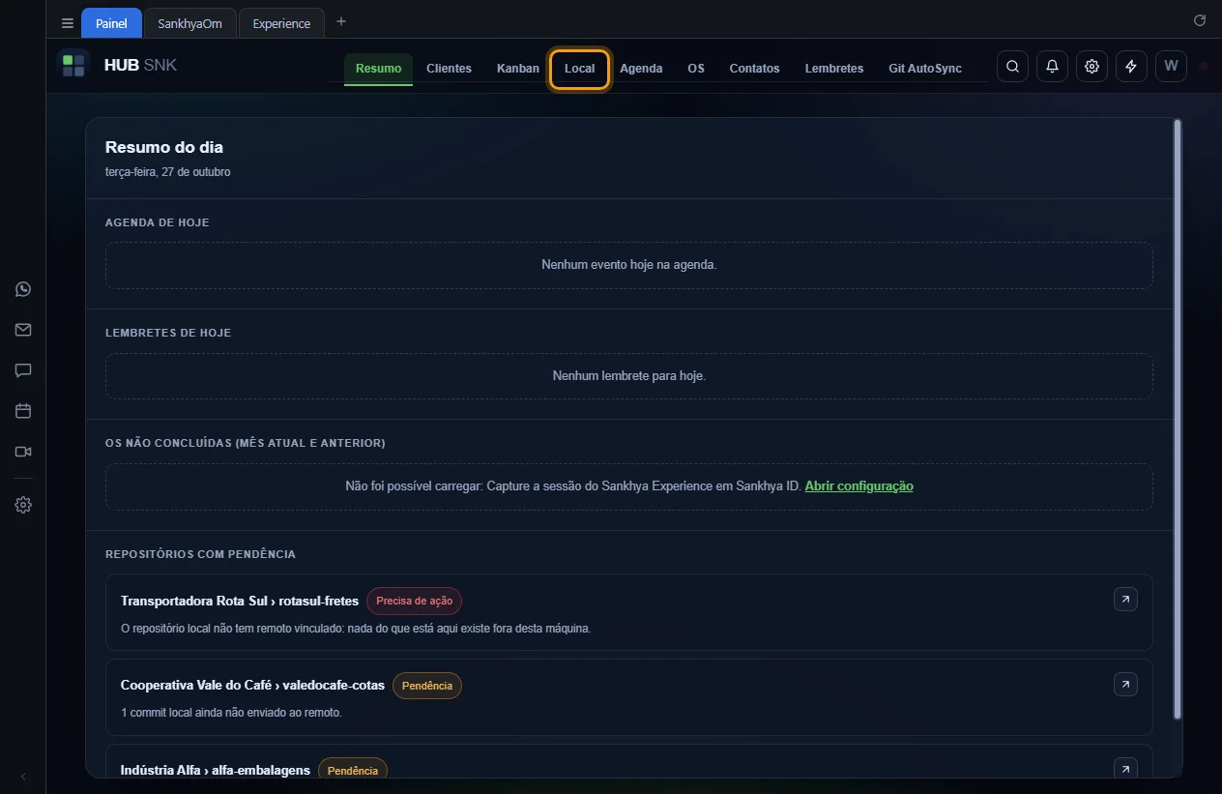Click the LEMBRETES DE HOJE heading
This screenshot has width=1222, height=794.
(168, 333)
